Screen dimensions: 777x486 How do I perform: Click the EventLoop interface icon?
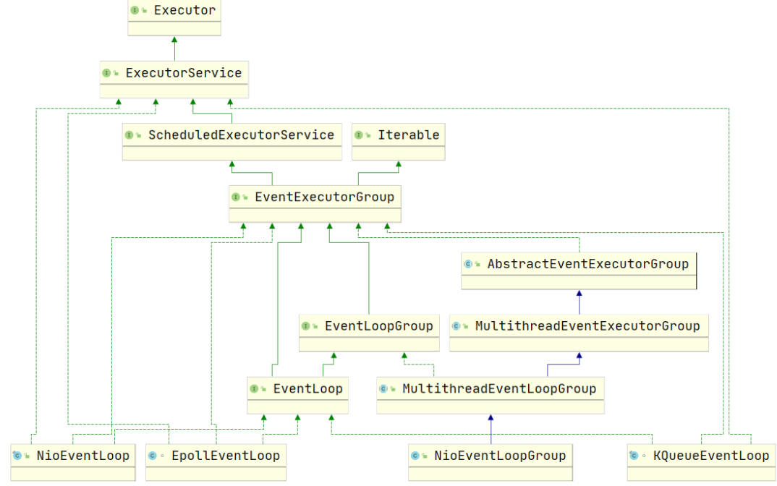pyautogui.click(x=255, y=389)
